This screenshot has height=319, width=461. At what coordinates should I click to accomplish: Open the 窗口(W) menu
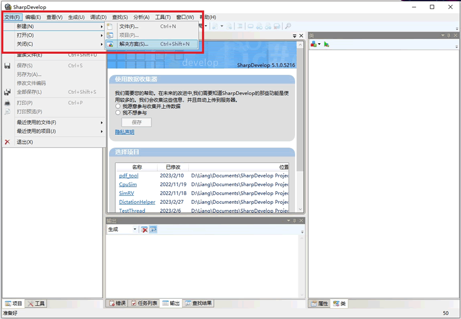[x=185, y=17]
